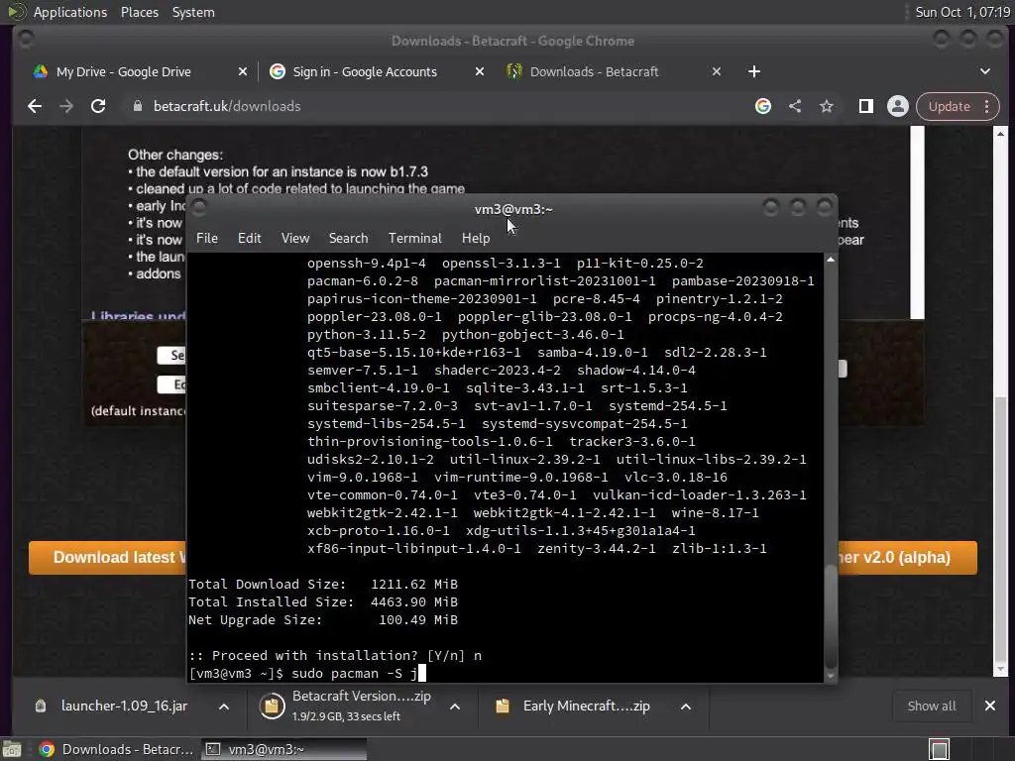This screenshot has height=761, width=1015.
Task: Expand Chrome tab search chevron
Action: click(x=984, y=71)
